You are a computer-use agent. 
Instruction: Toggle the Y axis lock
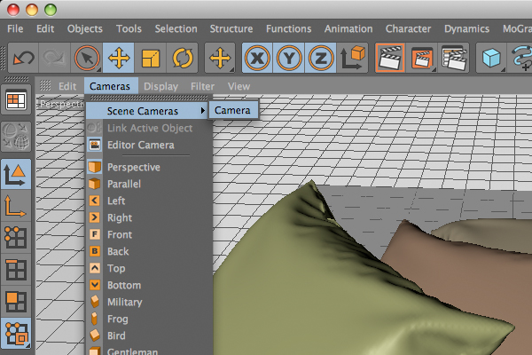pyautogui.click(x=289, y=58)
